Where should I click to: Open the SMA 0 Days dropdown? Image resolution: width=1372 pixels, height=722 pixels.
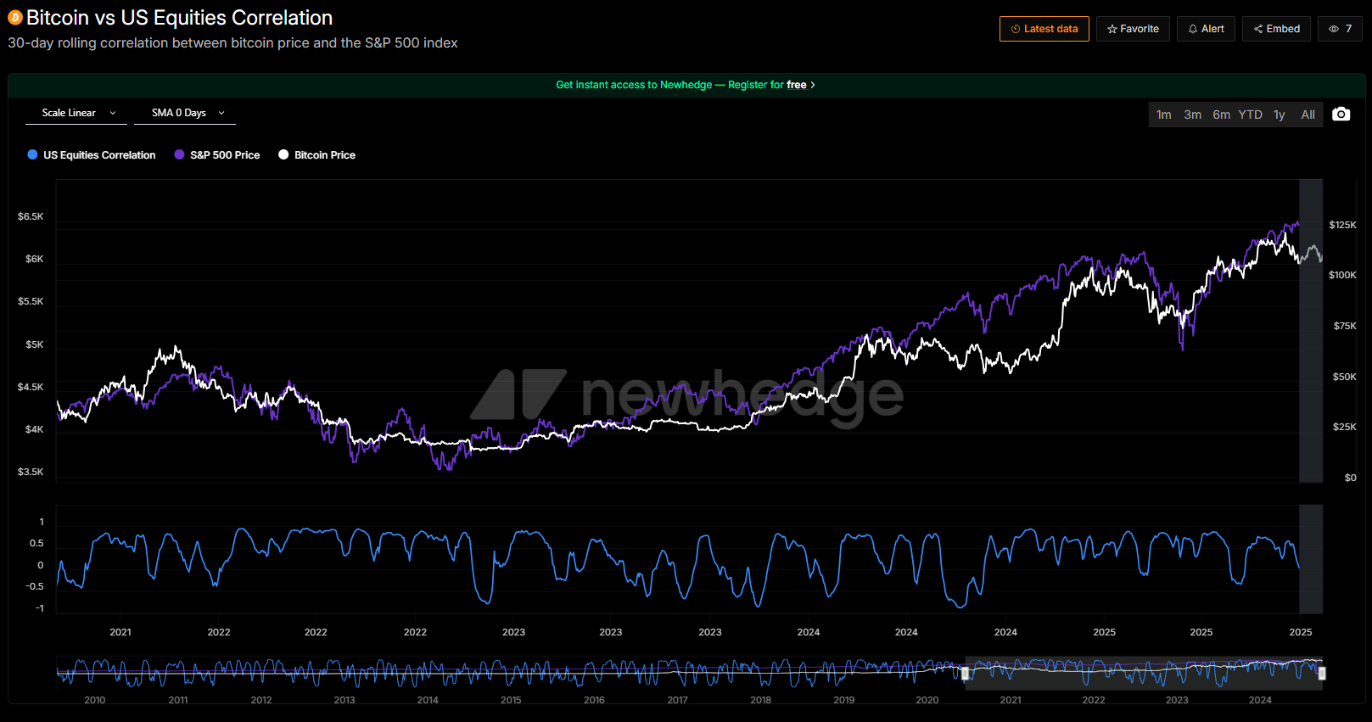tap(185, 113)
